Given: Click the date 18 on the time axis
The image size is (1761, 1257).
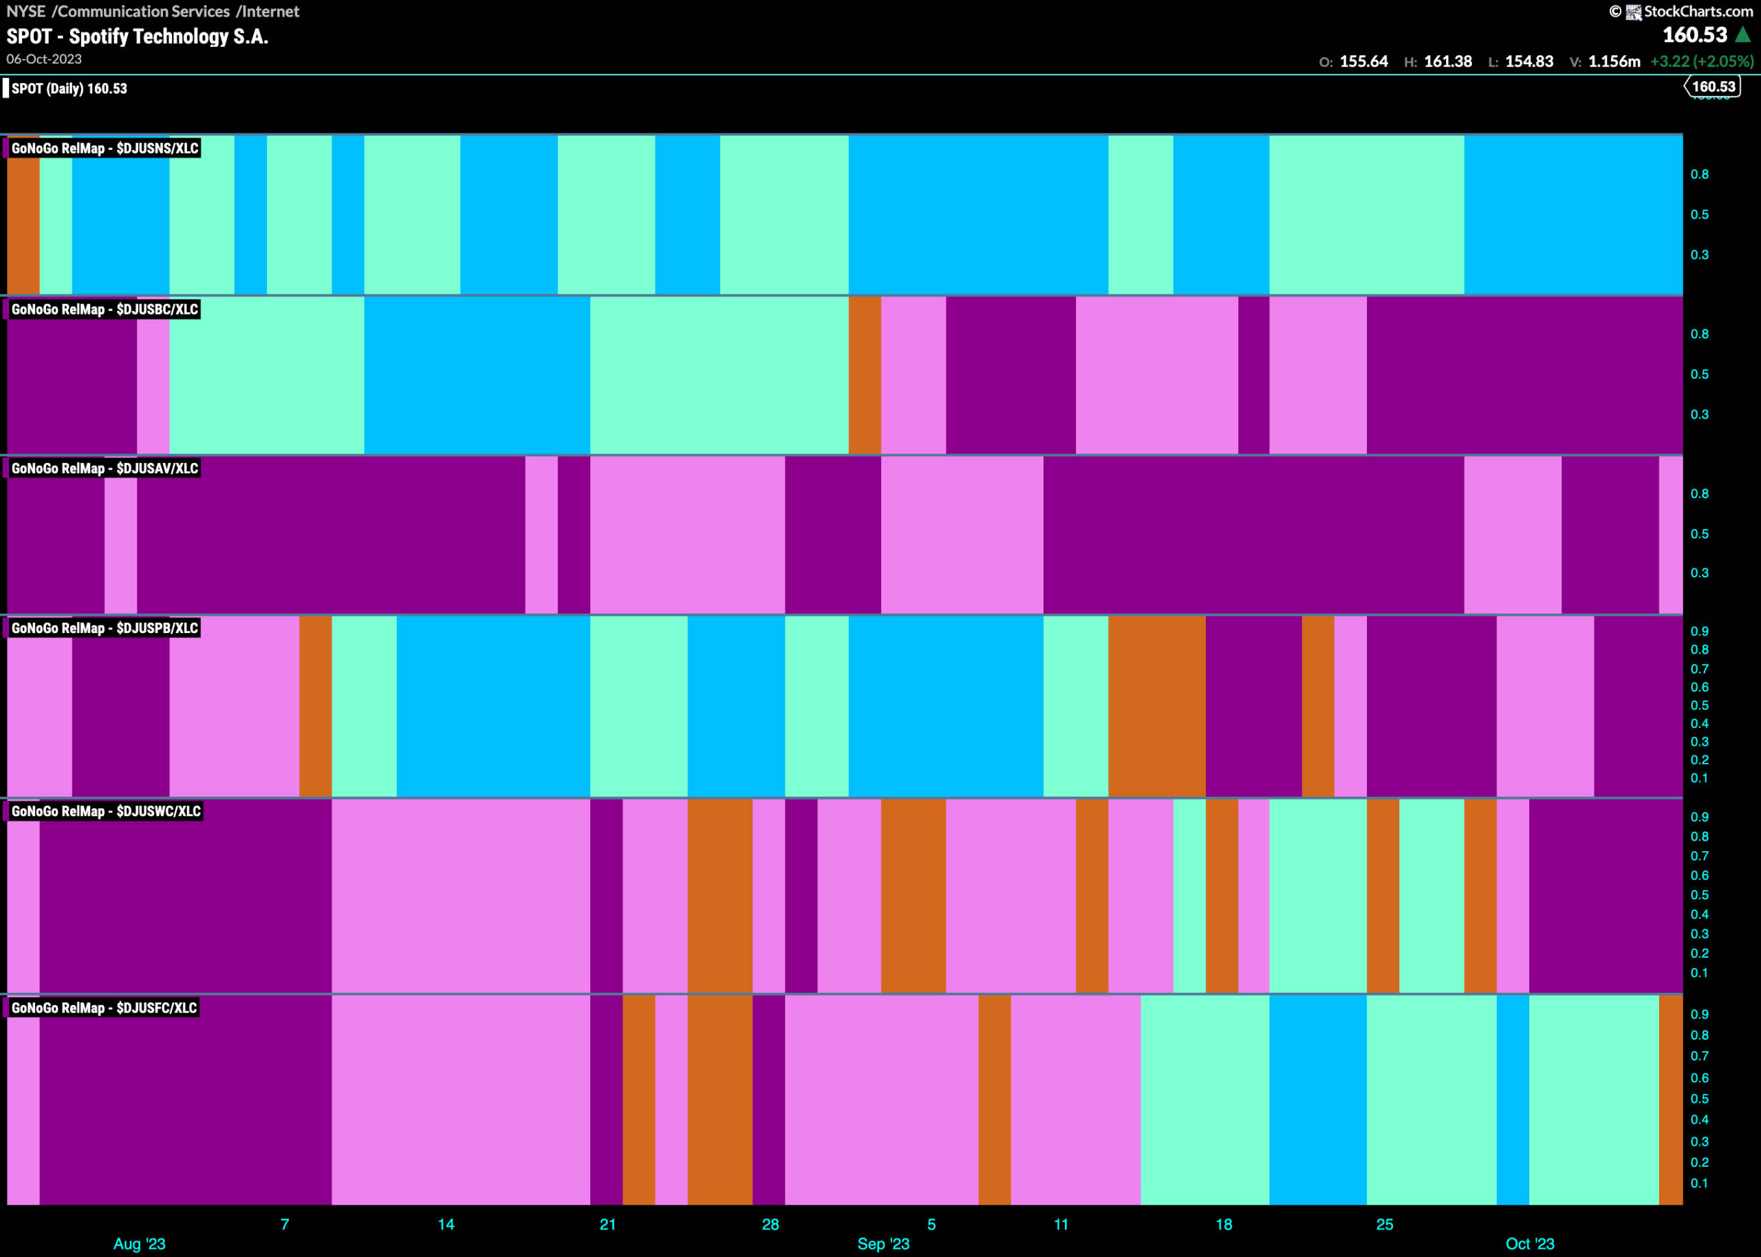Looking at the screenshot, I should tap(1223, 1225).
